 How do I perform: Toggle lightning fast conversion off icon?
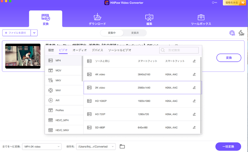click(241, 33)
